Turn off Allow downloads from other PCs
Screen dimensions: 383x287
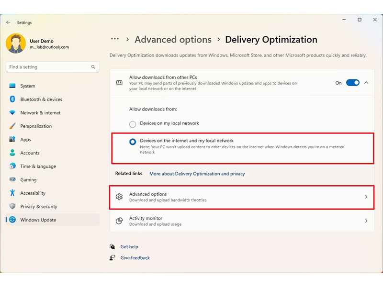point(352,83)
